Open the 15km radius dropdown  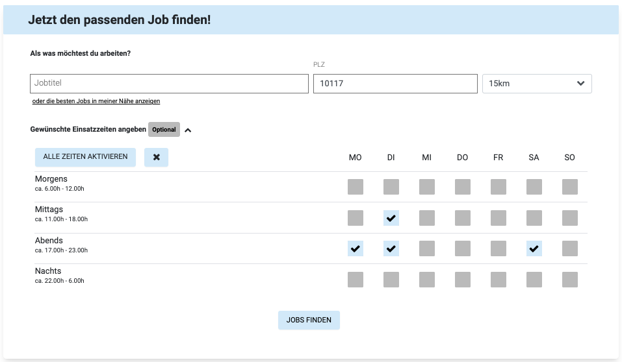point(536,84)
